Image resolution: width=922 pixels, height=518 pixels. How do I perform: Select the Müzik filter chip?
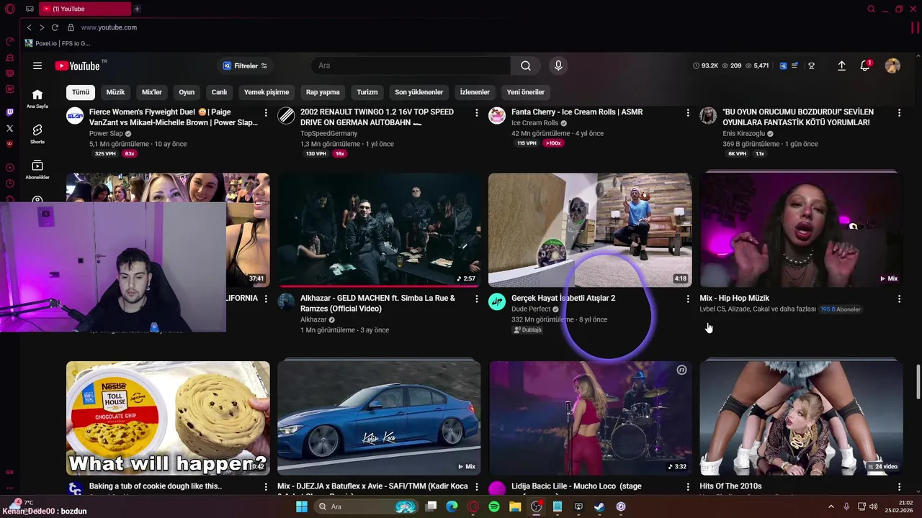coord(115,92)
